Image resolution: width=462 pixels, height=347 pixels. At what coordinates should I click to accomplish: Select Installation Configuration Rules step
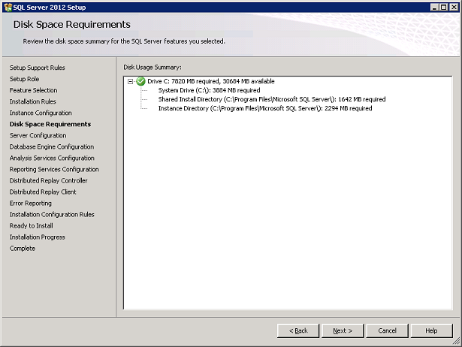(52, 215)
